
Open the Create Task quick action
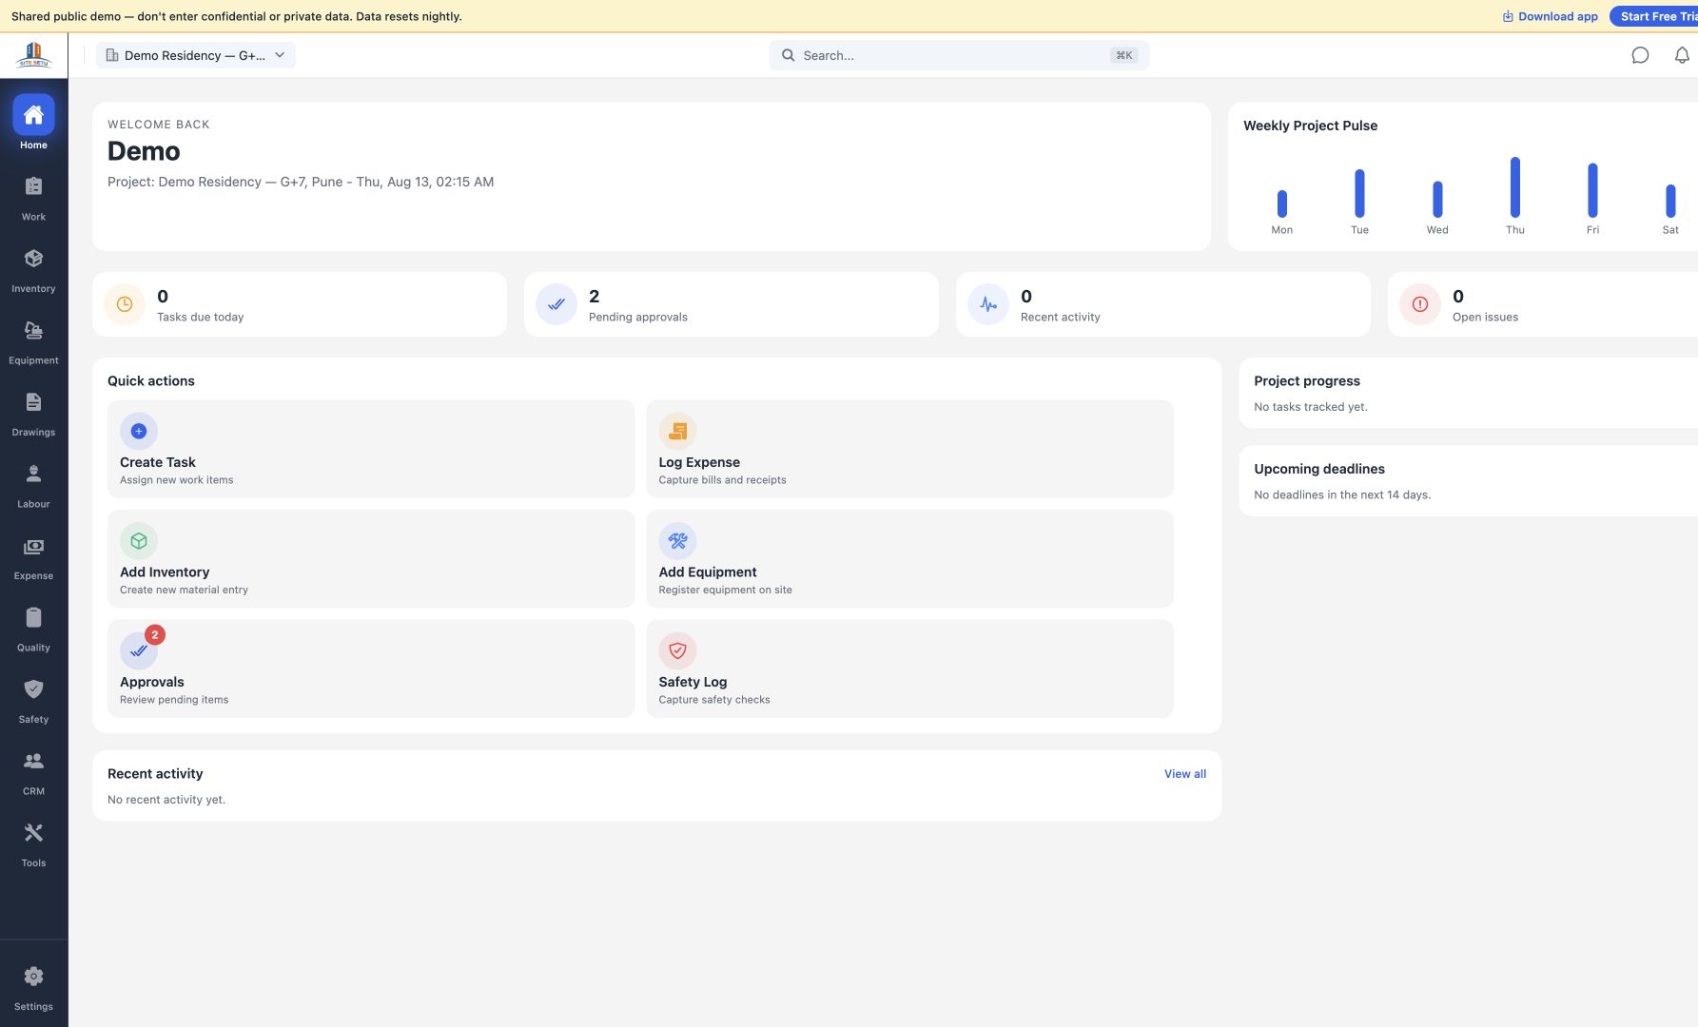pos(371,449)
